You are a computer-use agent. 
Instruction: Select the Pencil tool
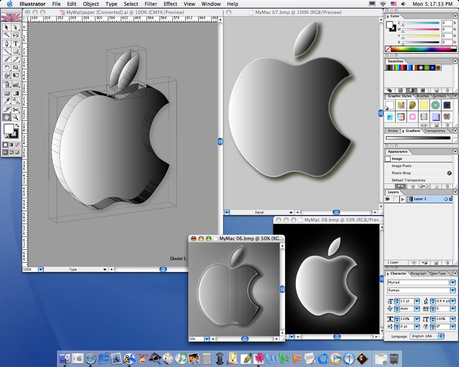15,60
